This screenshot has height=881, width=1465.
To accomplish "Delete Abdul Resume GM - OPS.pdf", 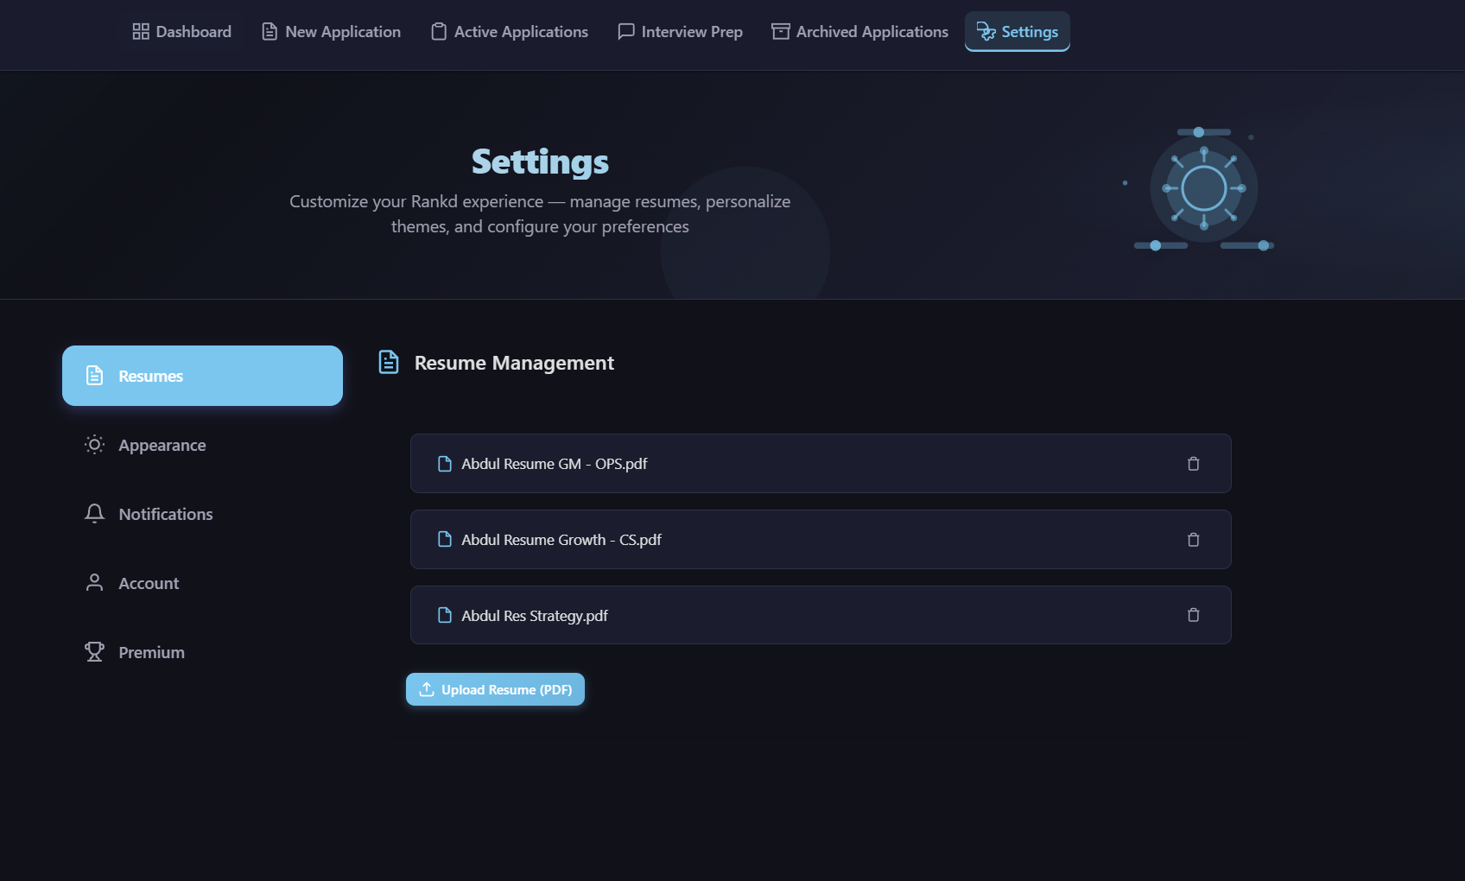I will pyautogui.click(x=1194, y=464).
